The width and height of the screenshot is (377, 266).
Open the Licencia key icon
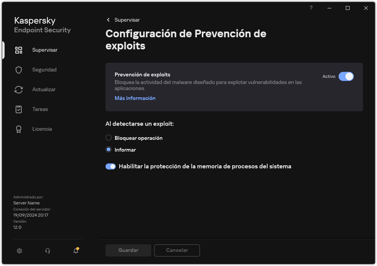coord(19,129)
